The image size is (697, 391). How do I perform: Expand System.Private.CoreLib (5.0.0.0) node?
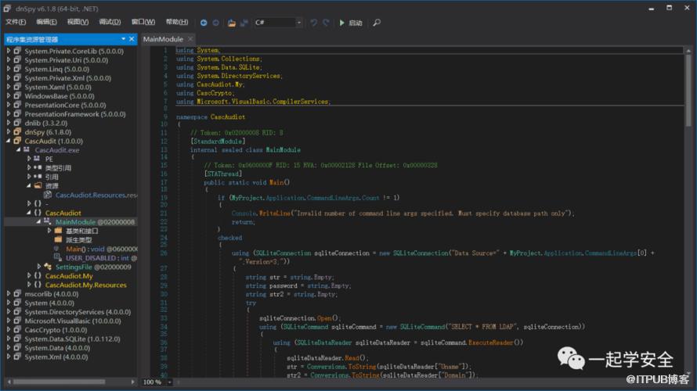click(x=9, y=51)
